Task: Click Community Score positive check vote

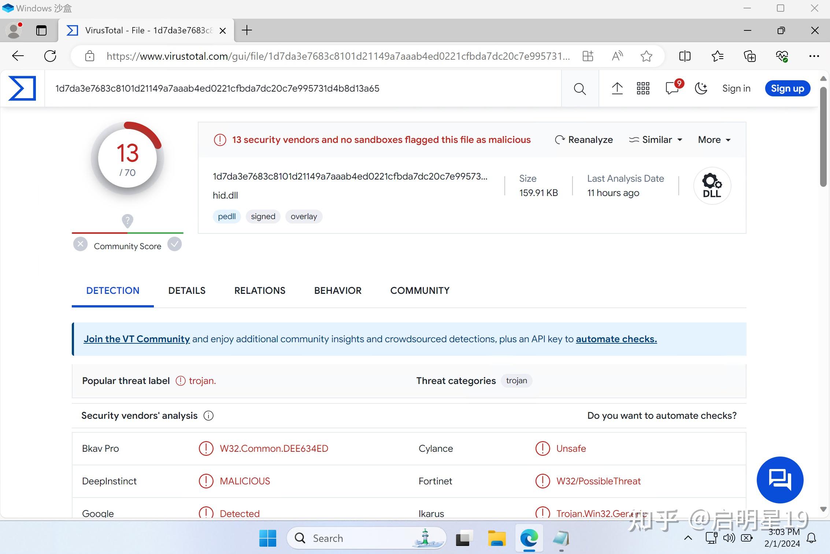Action: coord(175,244)
